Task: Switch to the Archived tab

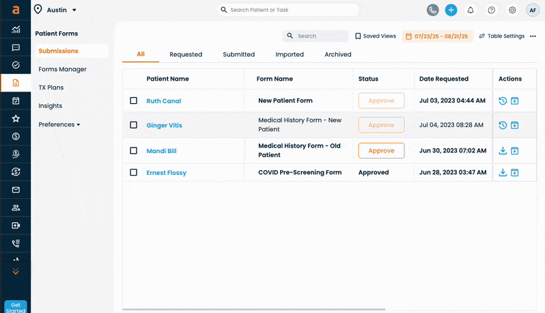Action: 337,55
